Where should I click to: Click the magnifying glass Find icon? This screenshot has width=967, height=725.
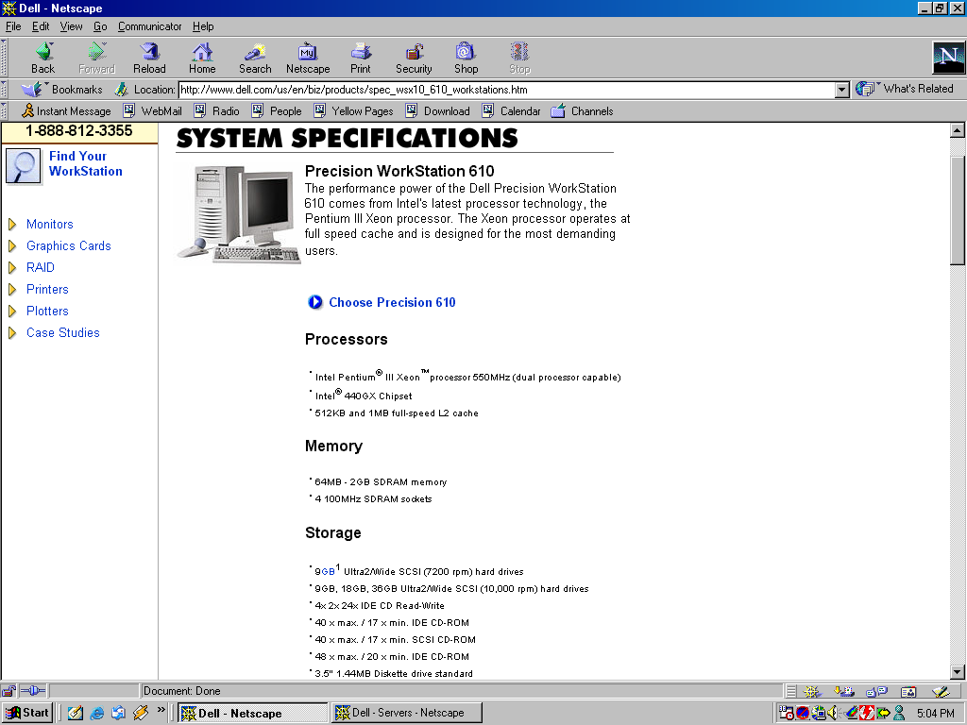24,166
